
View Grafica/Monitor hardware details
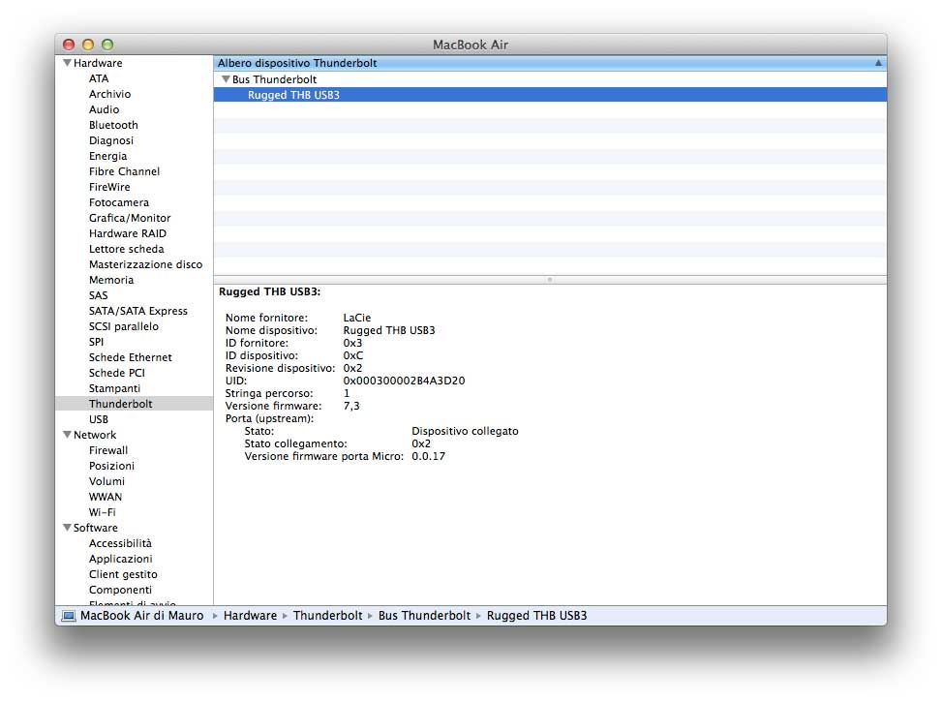[x=130, y=218]
